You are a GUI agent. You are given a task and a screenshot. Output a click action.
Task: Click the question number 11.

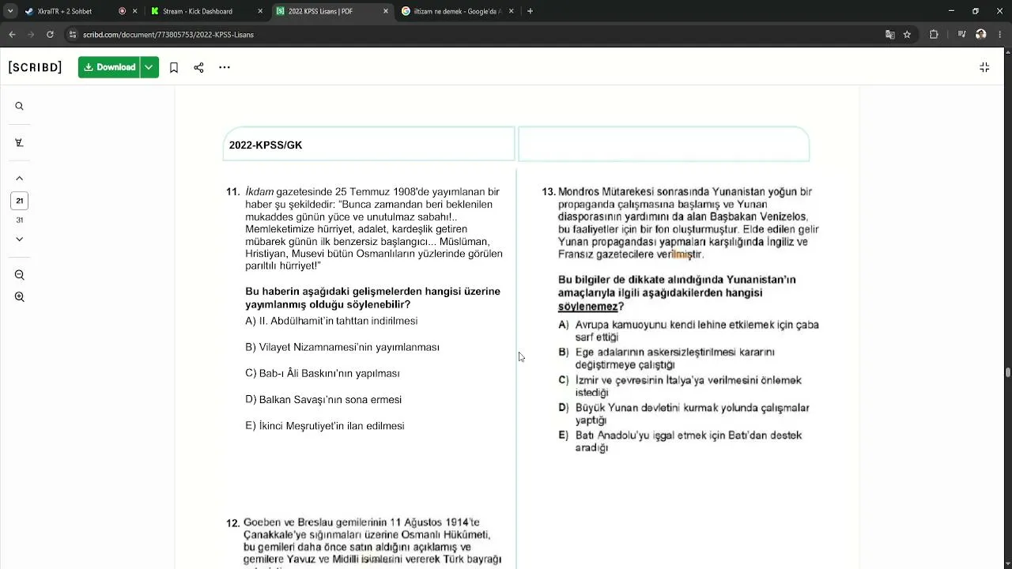tap(232, 192)
